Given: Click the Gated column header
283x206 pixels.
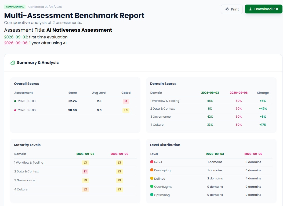Looking at the screenshot, I should click(126, 93).
